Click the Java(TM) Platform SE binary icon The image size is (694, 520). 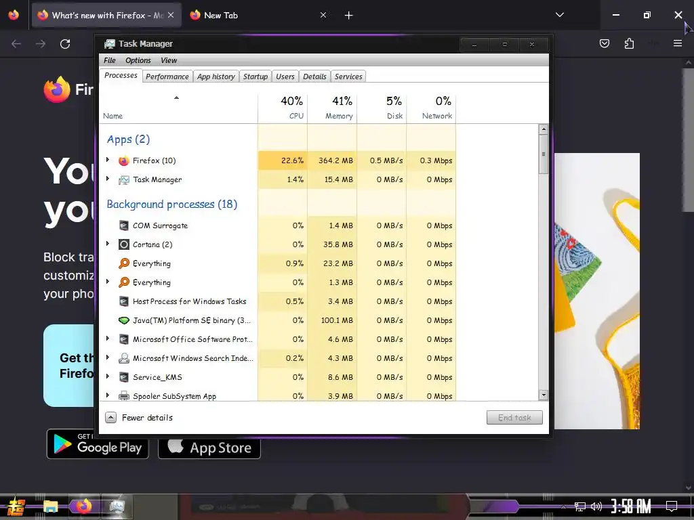[x=124, y=320]
